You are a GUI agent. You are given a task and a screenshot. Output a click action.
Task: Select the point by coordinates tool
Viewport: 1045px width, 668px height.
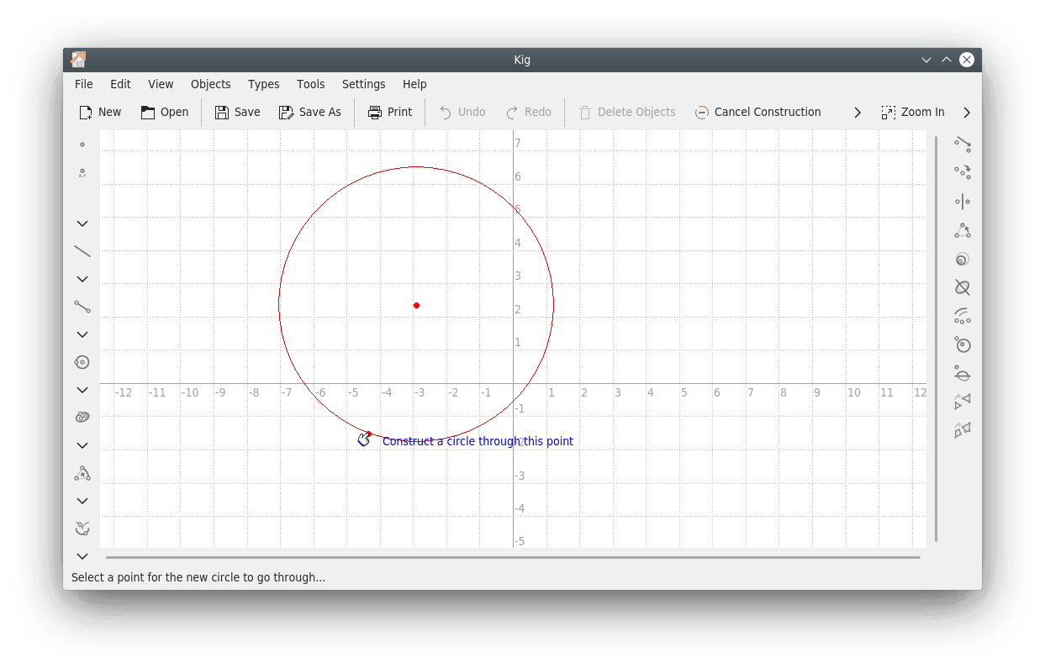[82, 173]
